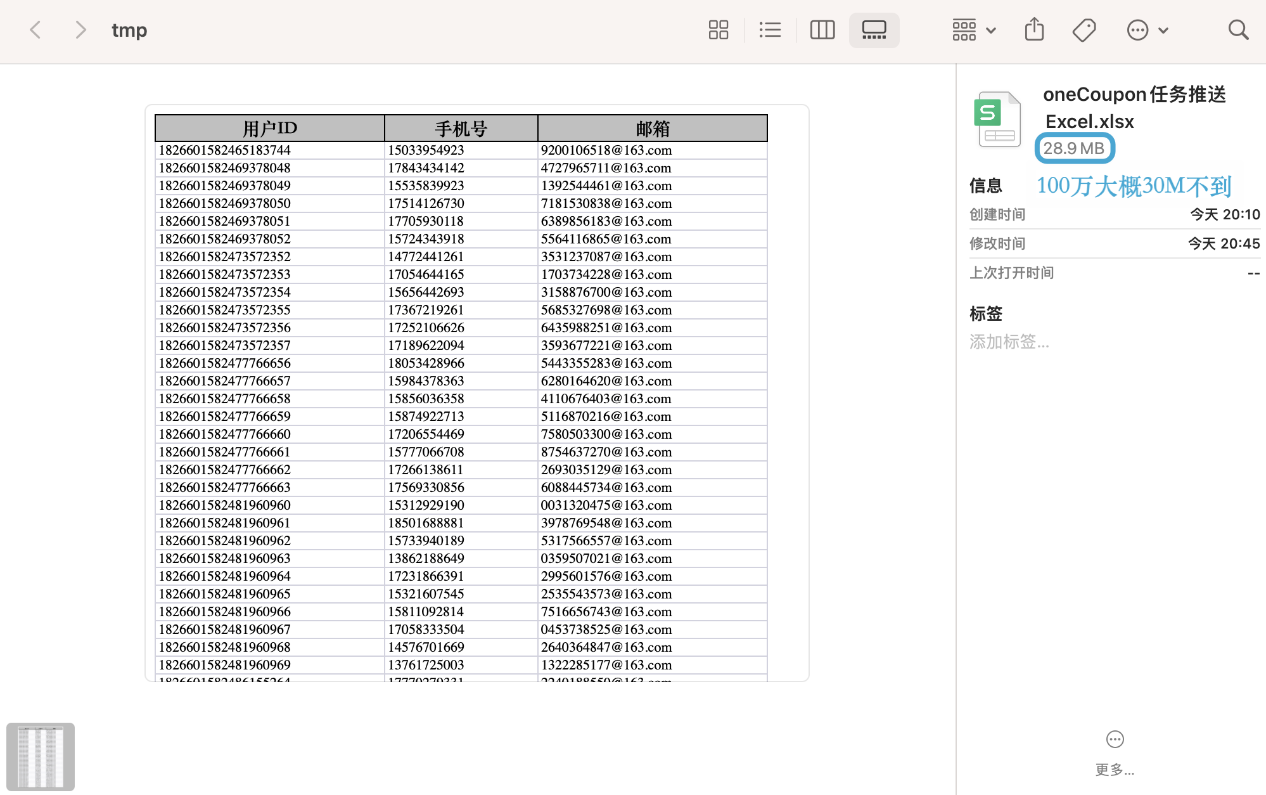Open the ellipsis action menu in toolbar
Screen dimensions: 1266x795
[1137, 30]
